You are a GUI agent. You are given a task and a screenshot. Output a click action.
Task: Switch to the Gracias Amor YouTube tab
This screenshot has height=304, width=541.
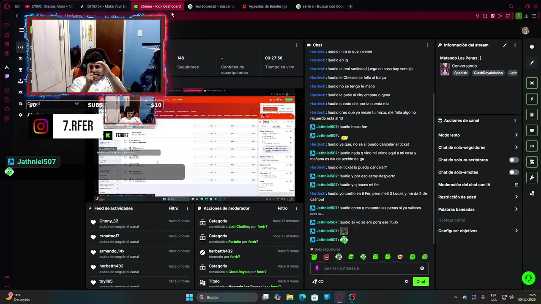[x=49, y=6]
